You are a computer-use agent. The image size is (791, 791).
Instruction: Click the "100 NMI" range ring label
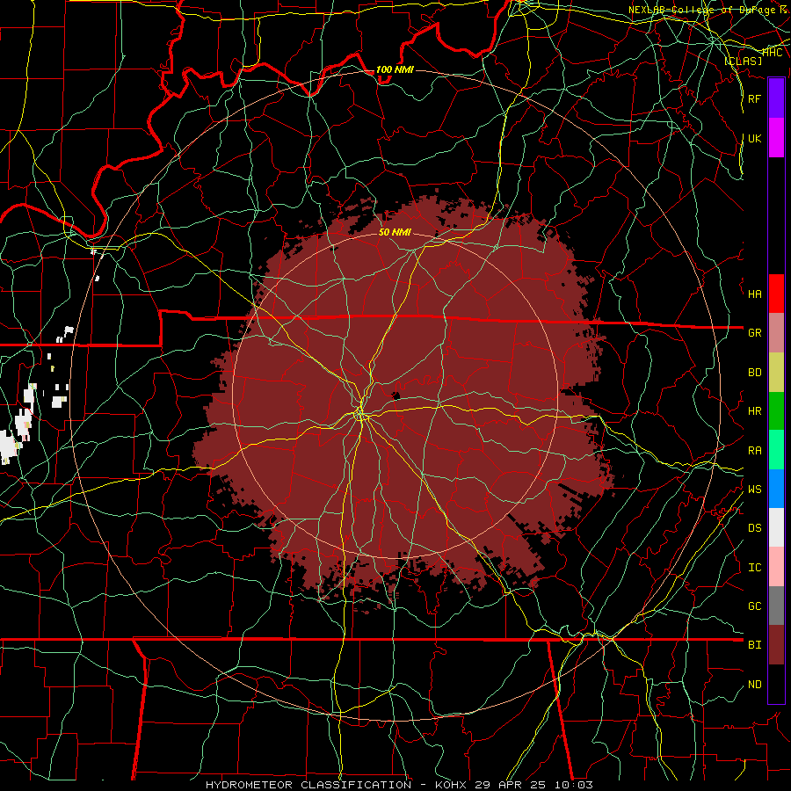395,69
